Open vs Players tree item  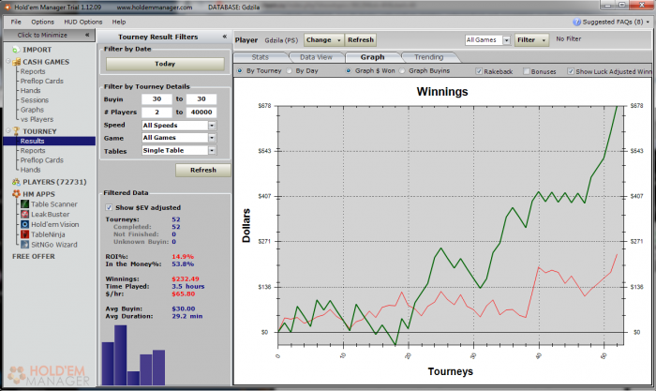(x=37, y=119)
